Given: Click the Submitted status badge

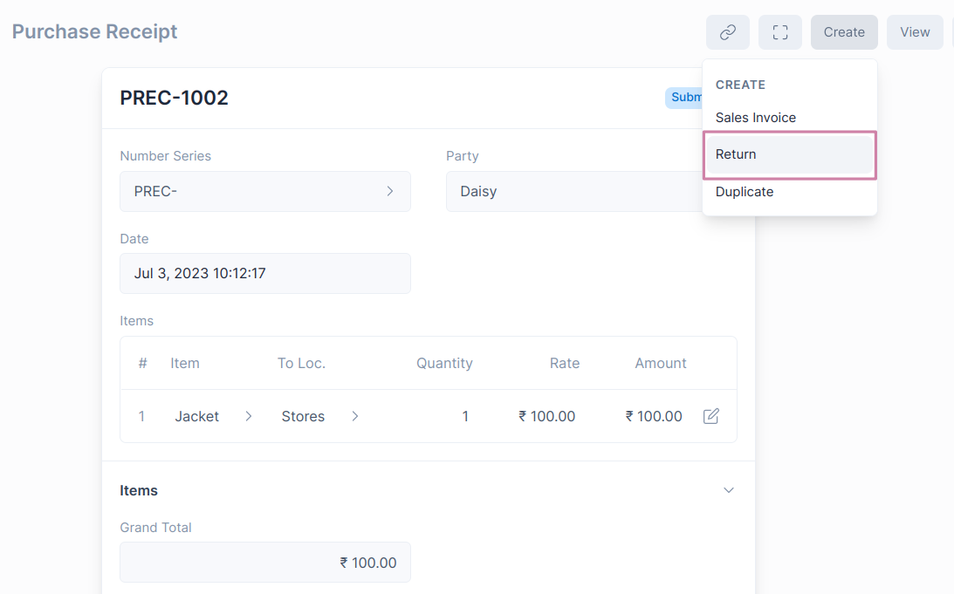Looking at the screenshot, I should coord(684,98).
